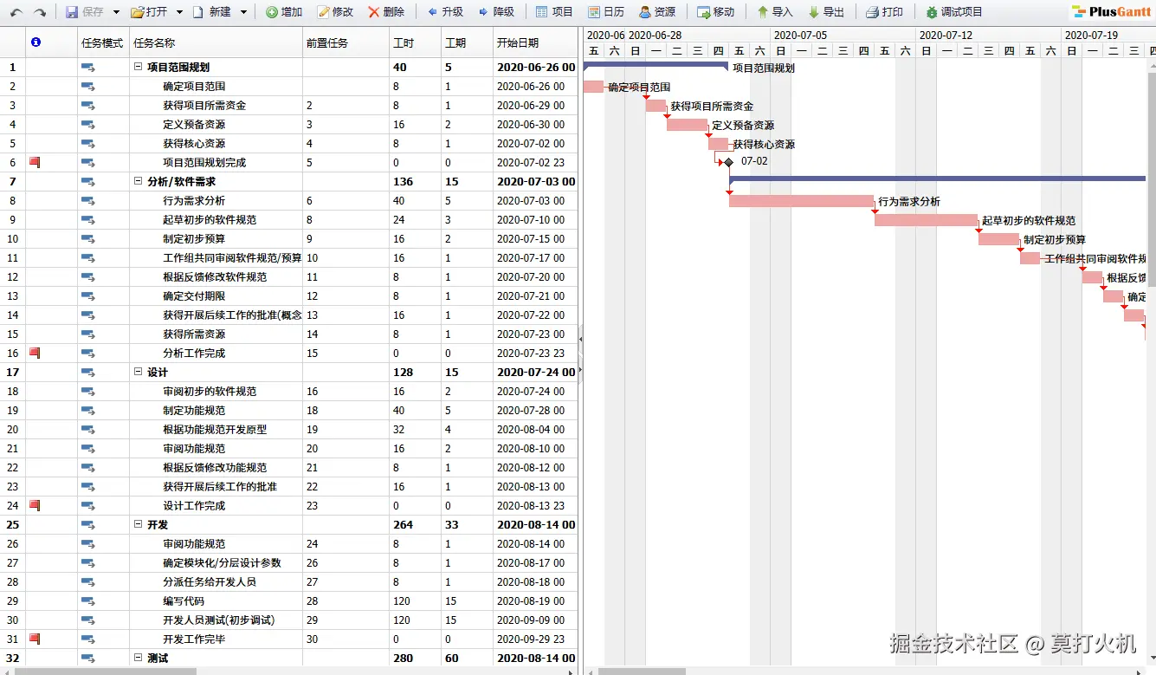This screenshot has width=1156, height=675.
Task: Select the 获得项目所需资金 task row
Action: 288,105
